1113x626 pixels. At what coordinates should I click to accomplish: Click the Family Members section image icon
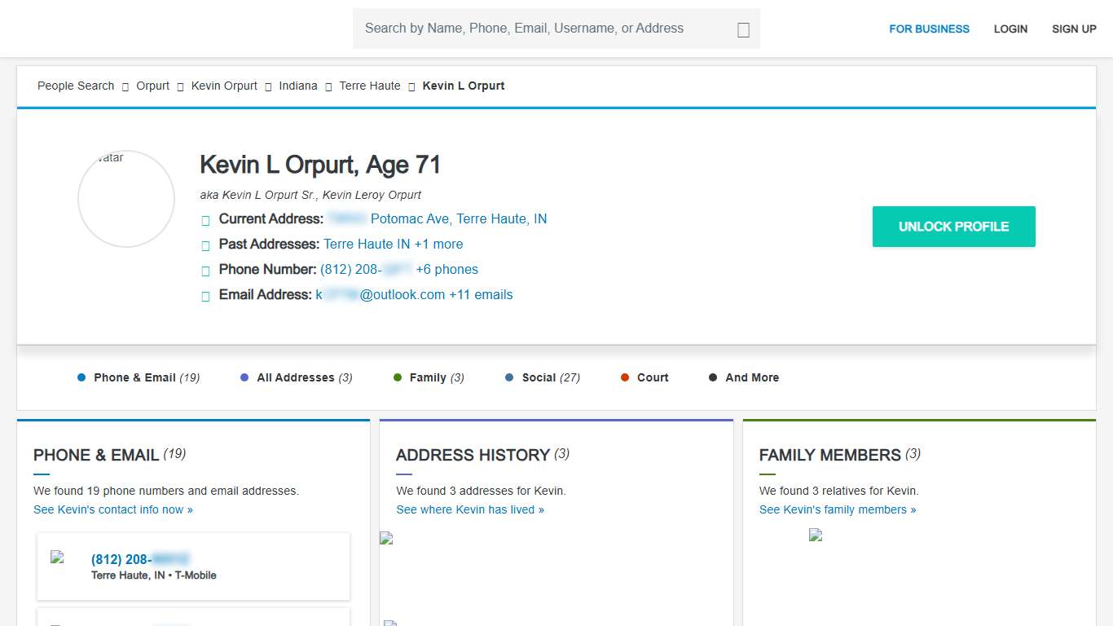pos(816,536)
